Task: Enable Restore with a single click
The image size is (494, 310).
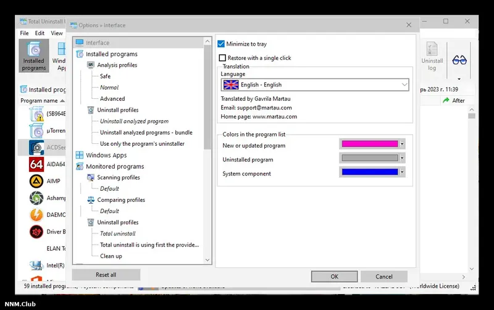Action: tap(222, 57)
